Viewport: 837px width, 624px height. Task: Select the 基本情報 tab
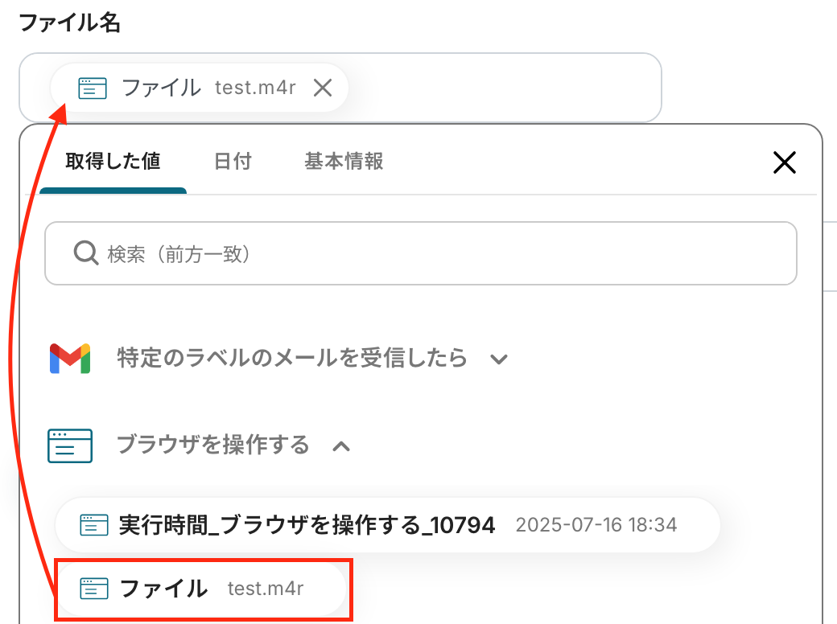coord(344,162)
